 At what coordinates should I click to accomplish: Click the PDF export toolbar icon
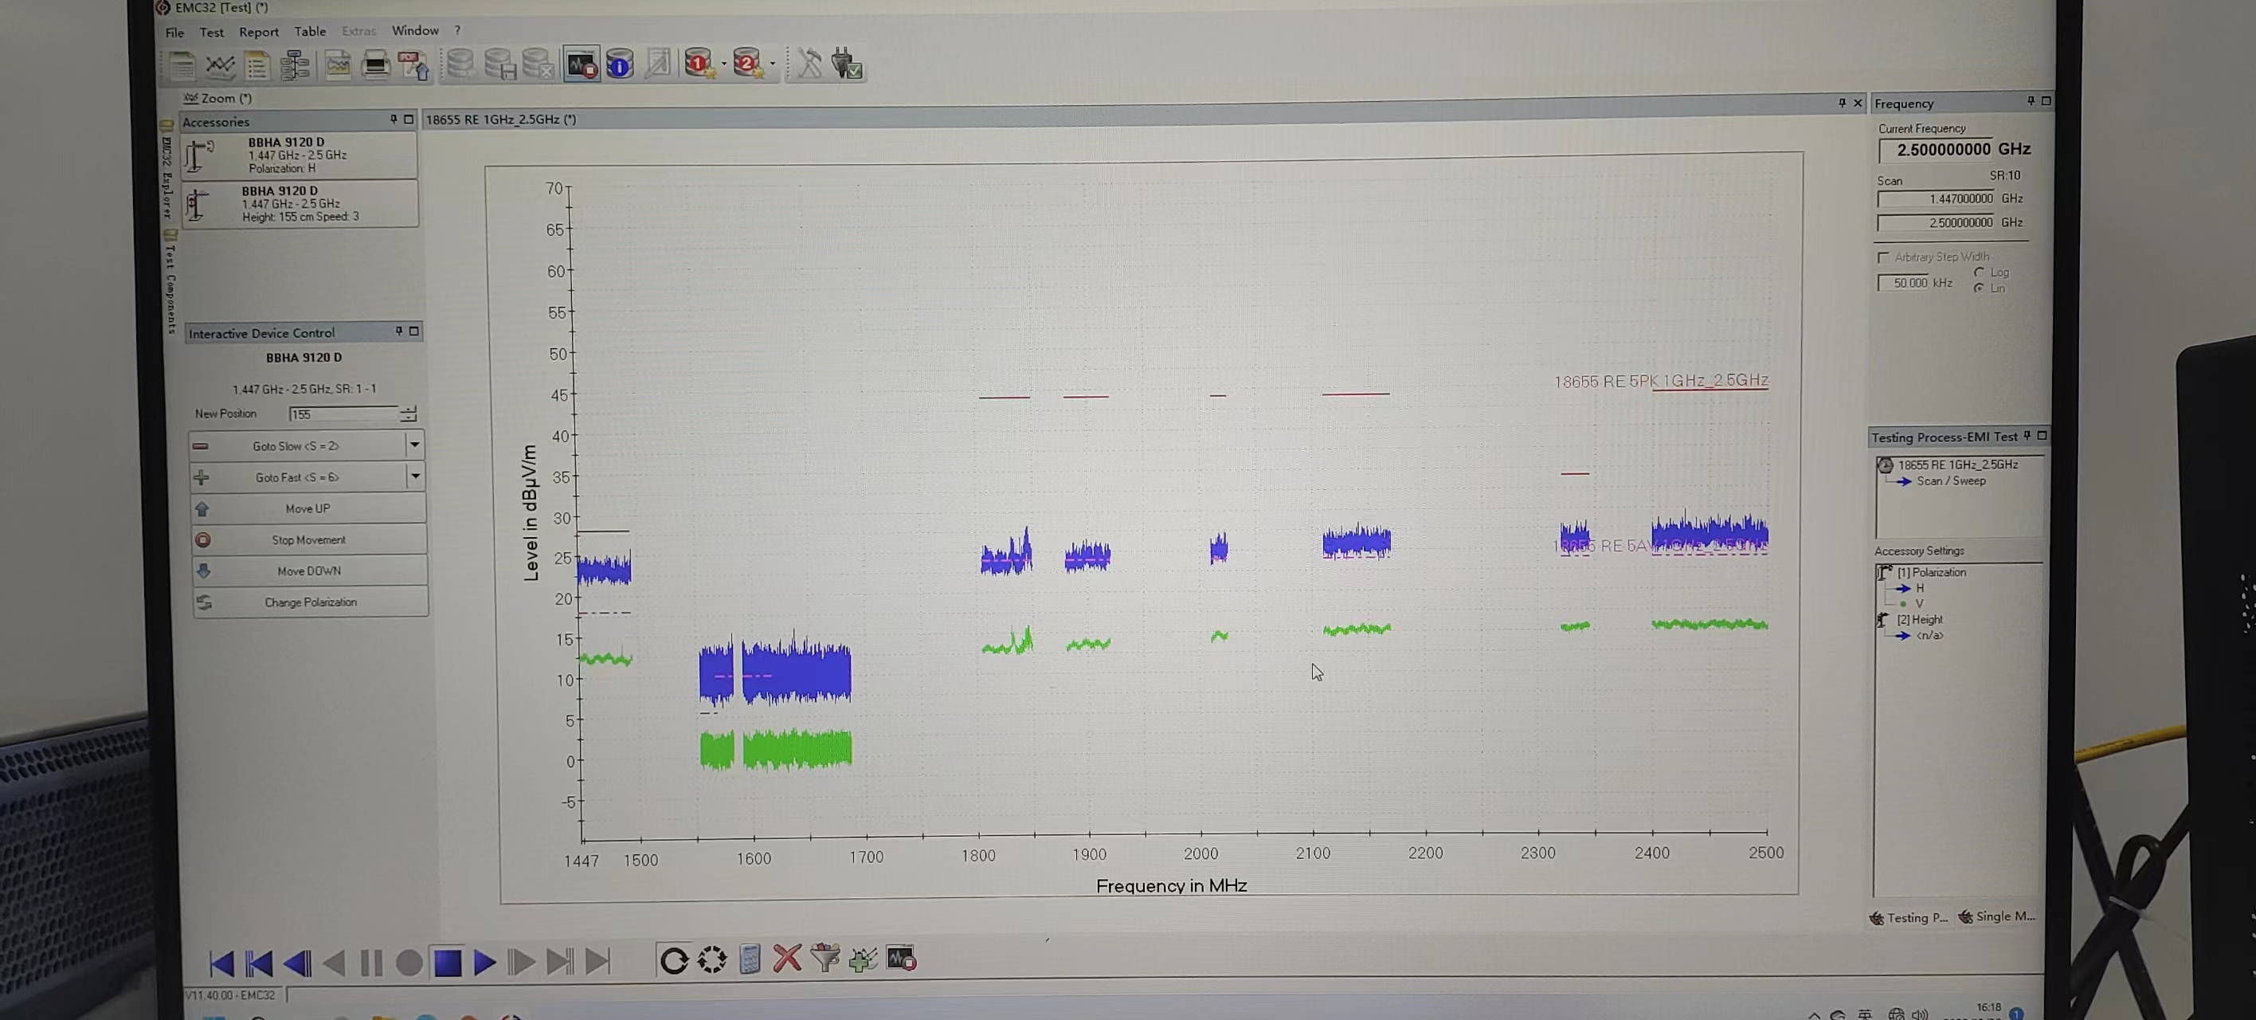(x=413, y=65)
